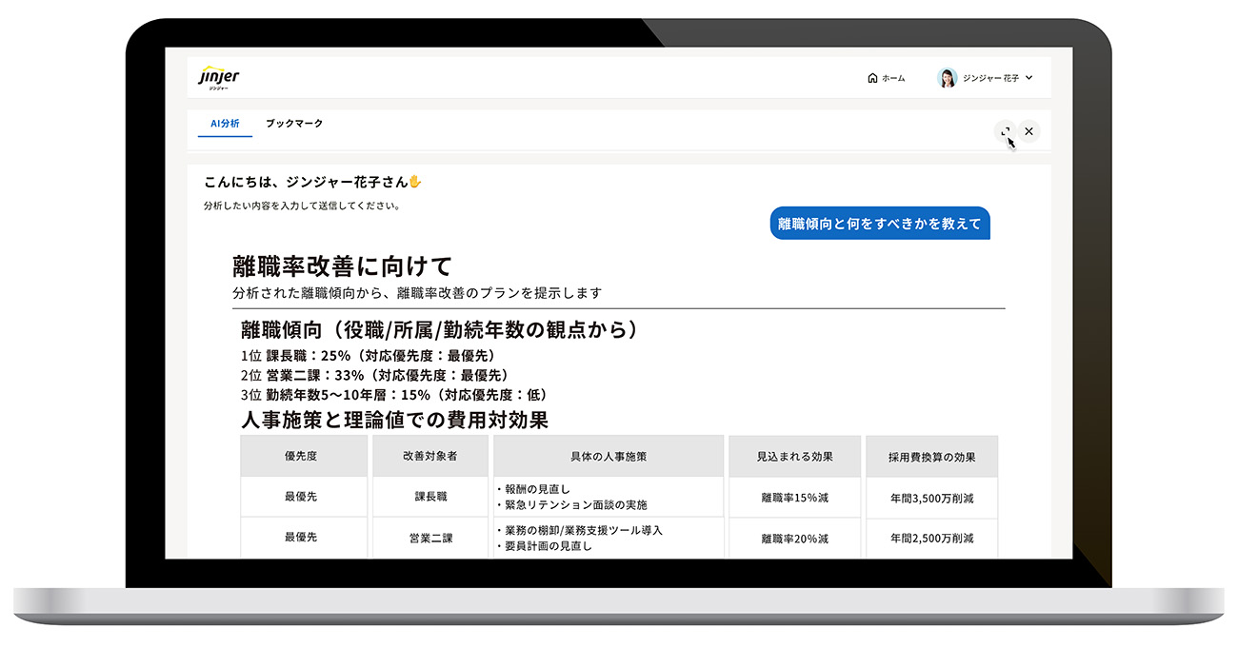Viewport: 1238px width, 648px height.
Task: Open the ブックマーク tab
Action: point(294,124)
